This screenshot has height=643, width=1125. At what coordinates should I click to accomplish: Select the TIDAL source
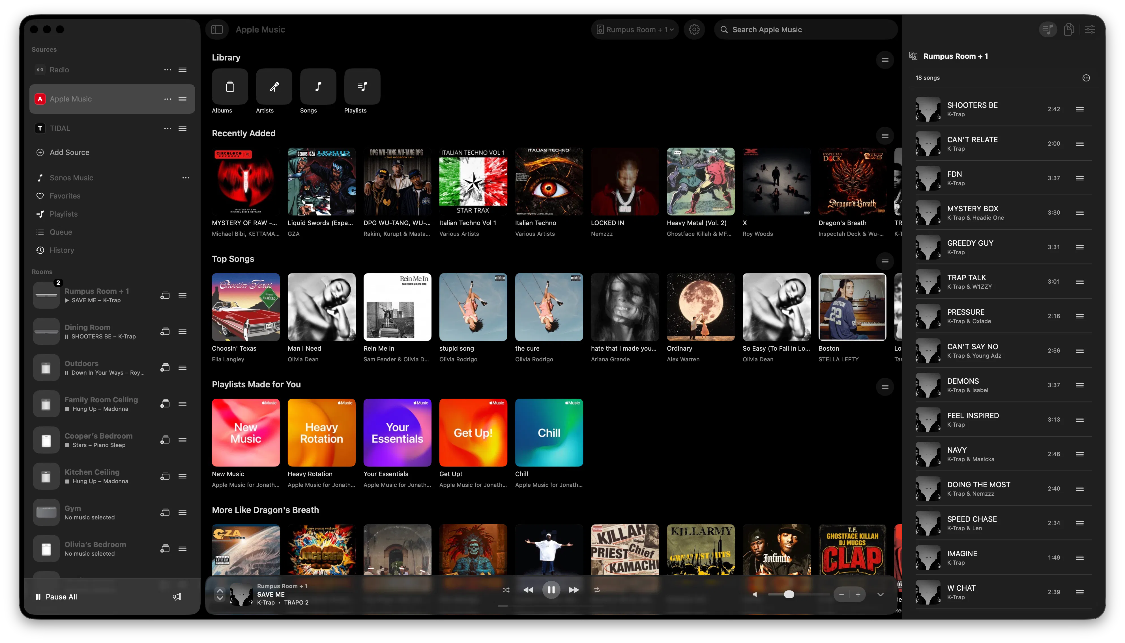coord(112,128)
